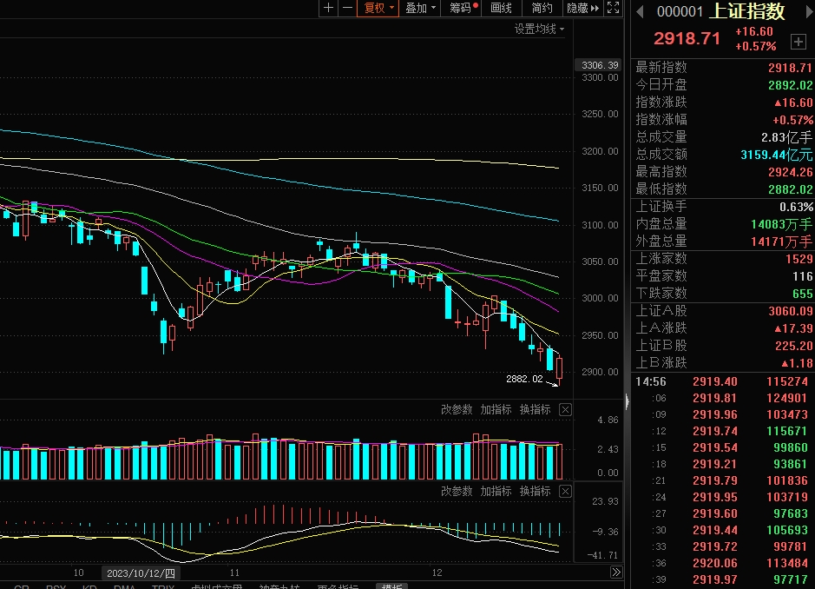Toggle fullscreen chart with expand icon
Image resolution: width=815 pixels, height=589 pixels.
(x=613, y=8)
